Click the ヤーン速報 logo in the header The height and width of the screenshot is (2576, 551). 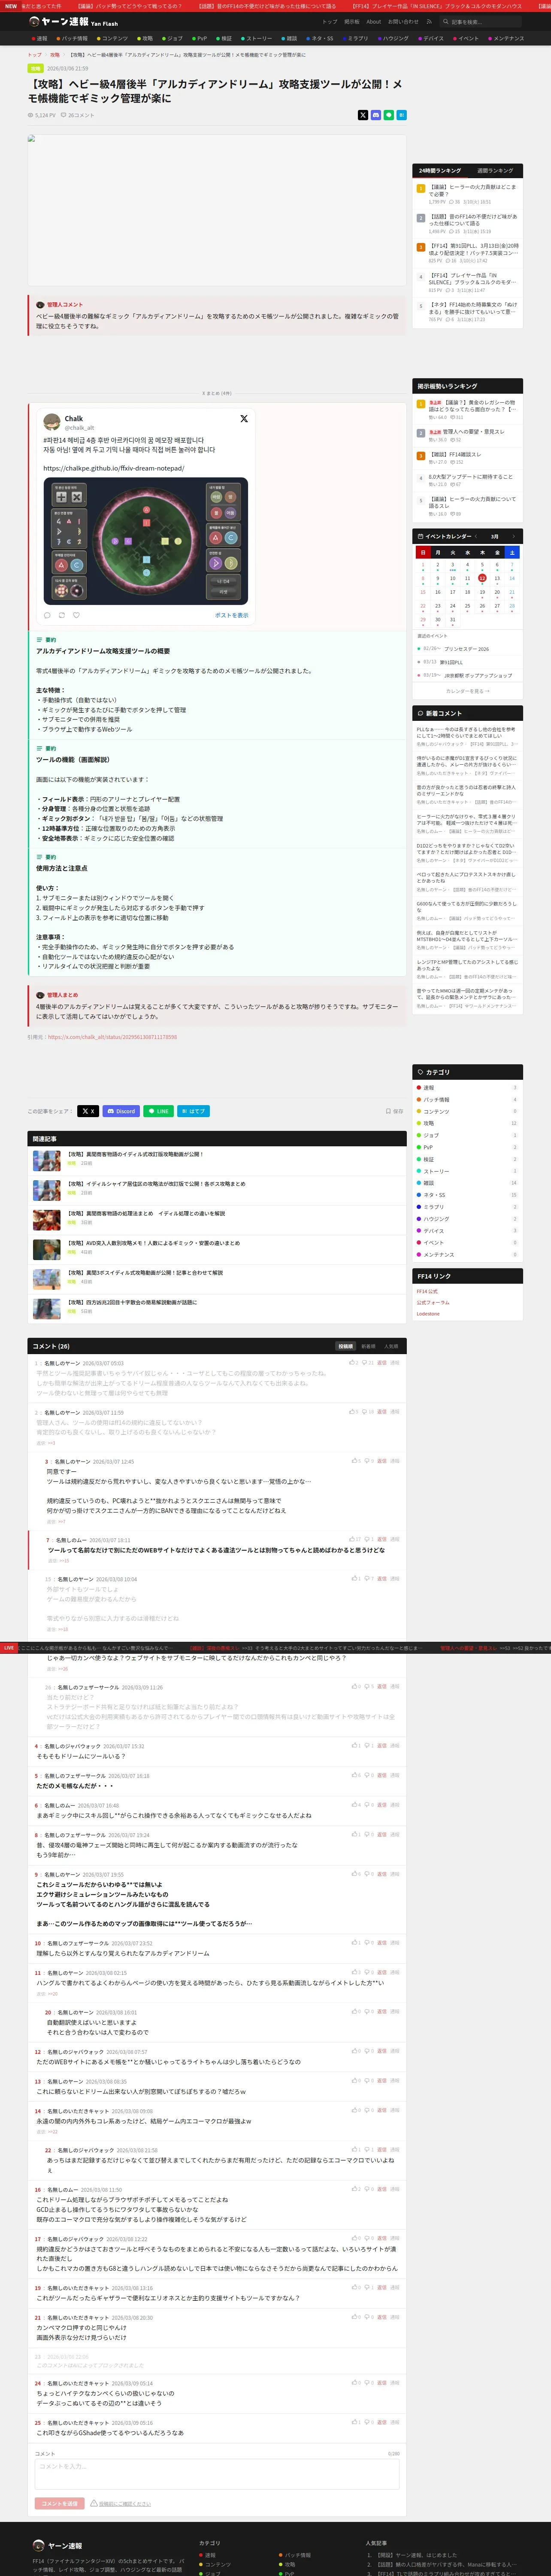(74, 21)
